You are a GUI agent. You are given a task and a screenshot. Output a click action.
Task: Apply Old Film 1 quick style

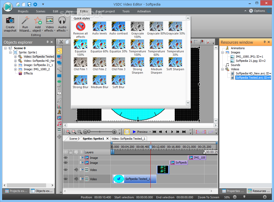coord(81,64)
